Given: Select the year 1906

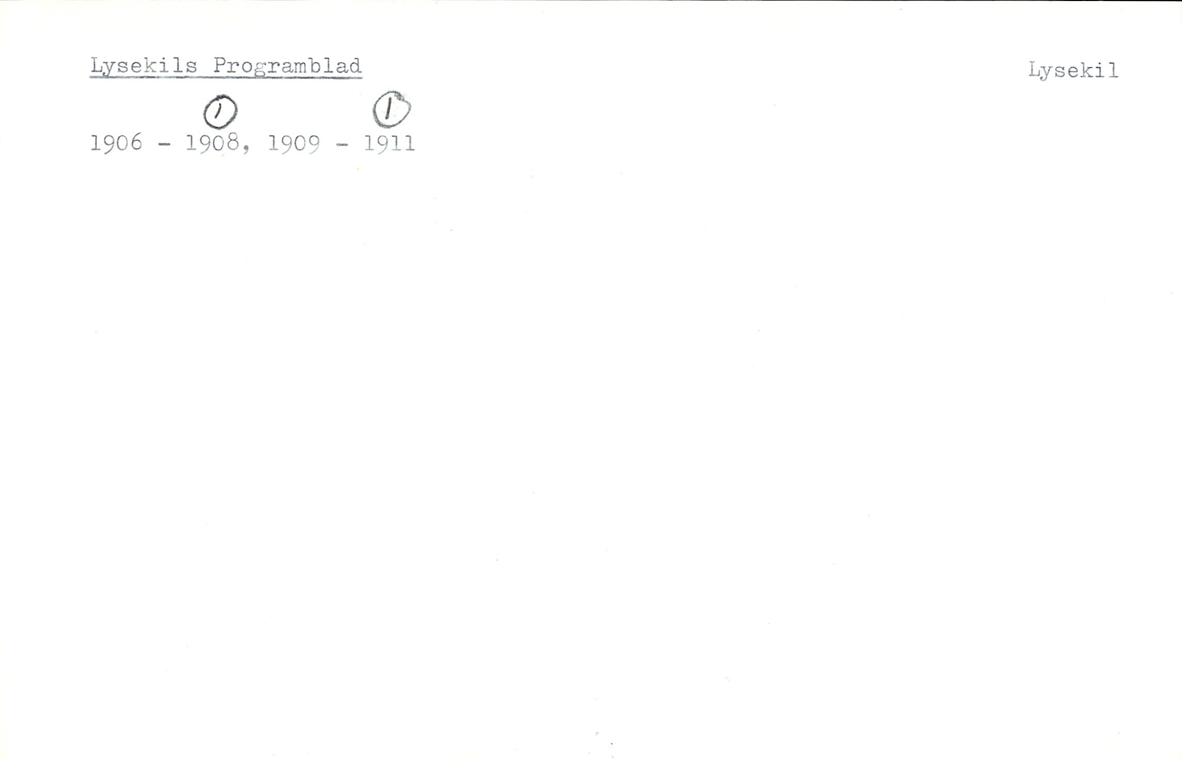Looking at the screenshot, I should (116, 143).
